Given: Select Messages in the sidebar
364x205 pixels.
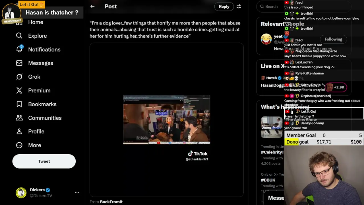Looking at the screenshot, I should point(40,63).
